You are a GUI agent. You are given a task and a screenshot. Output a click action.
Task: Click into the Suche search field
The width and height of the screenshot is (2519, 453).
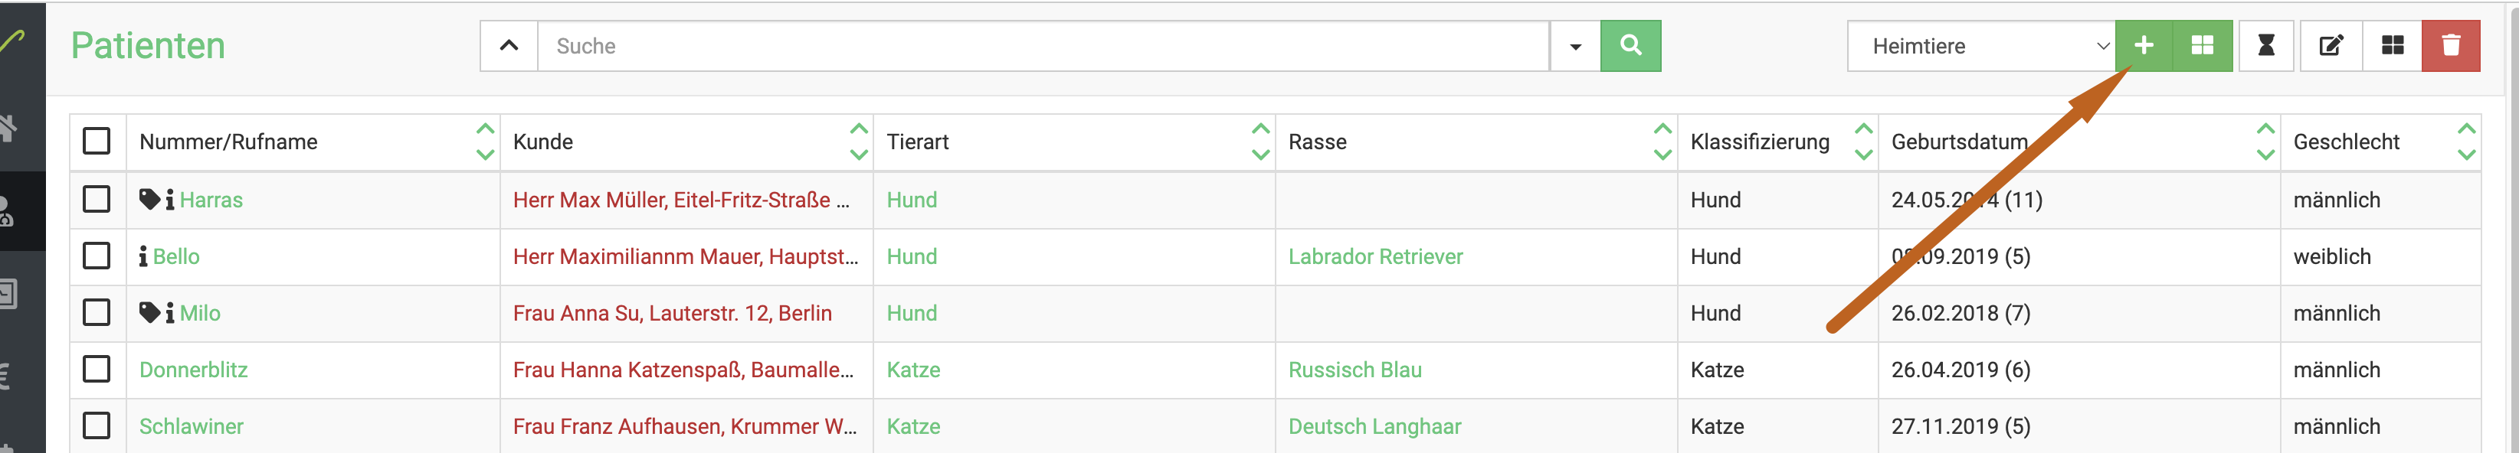pyautogui.click(x=1043, y=46)
